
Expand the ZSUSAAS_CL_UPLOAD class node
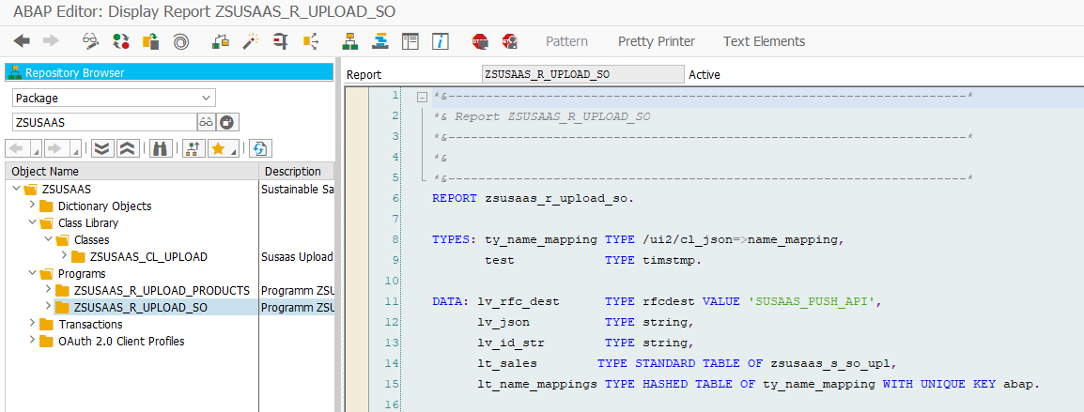pyautogui.click(x=65, y=256)
